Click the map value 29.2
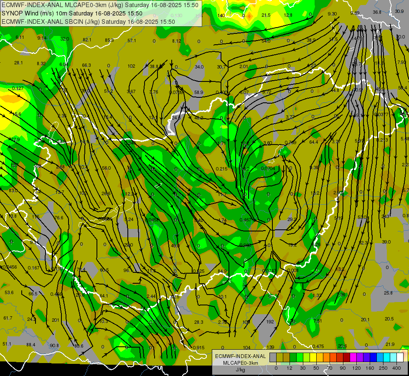The width and height of the screenshot is (409, 376). (292, 219)
